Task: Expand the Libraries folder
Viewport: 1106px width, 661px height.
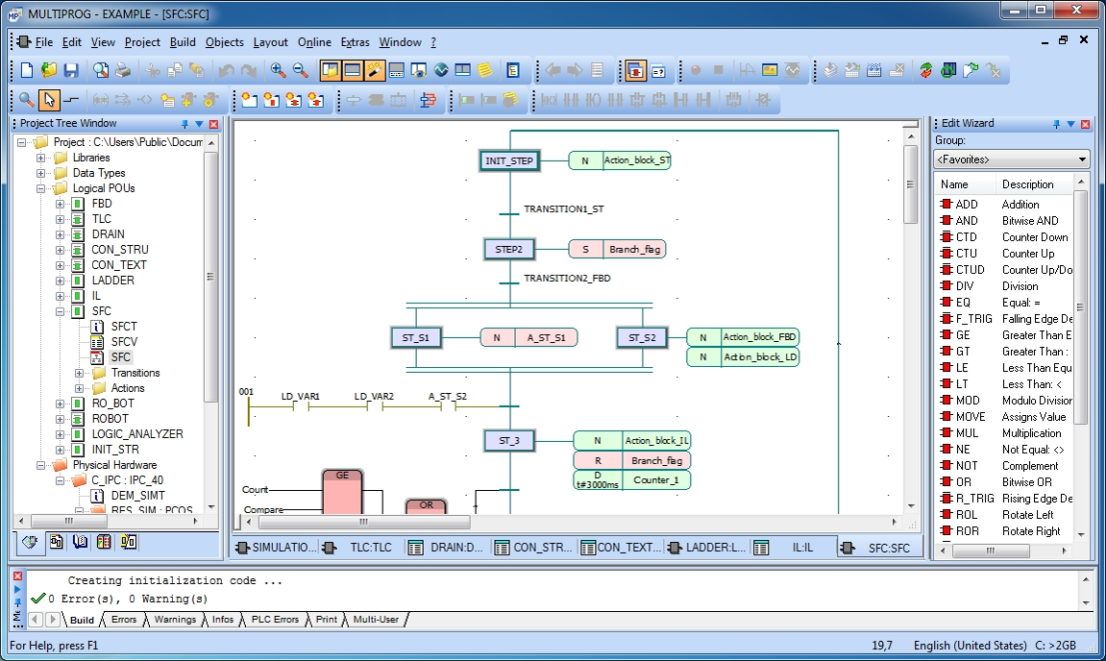Action: [x=41, y=158]
